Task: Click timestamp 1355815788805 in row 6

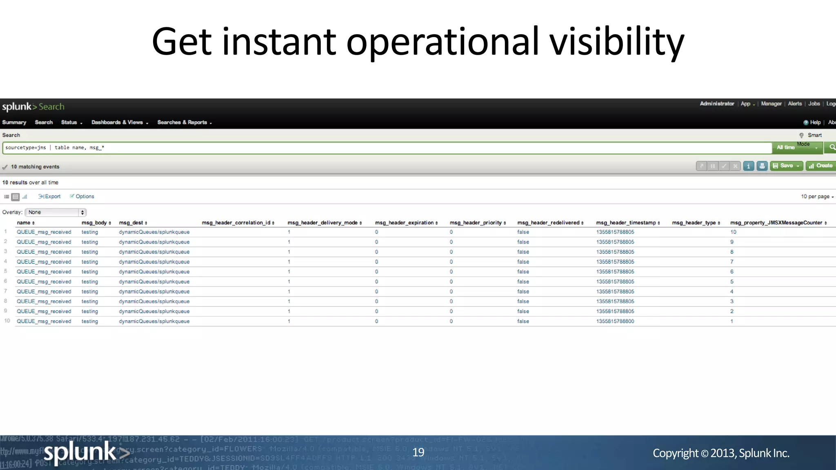Action: (x=615, y=282)
